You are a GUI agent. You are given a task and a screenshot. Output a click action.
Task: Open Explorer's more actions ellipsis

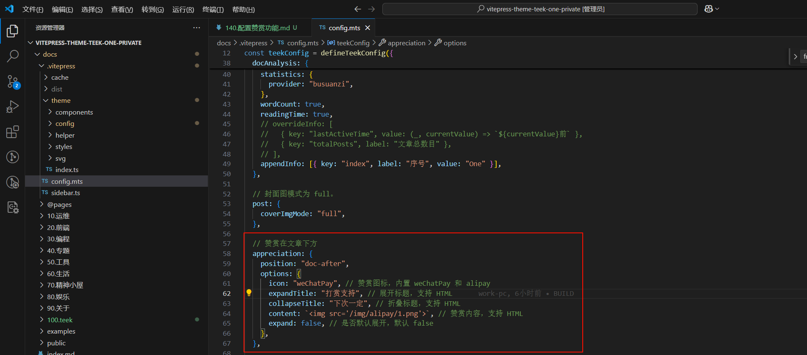click(197, 28)
